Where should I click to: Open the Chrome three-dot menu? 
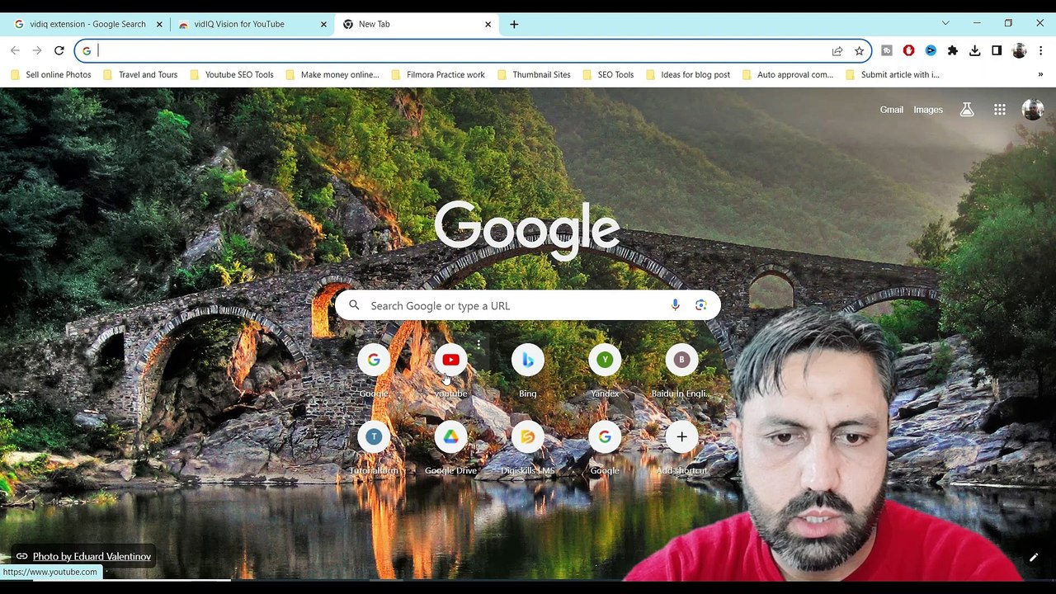[x=1040, y=50]
